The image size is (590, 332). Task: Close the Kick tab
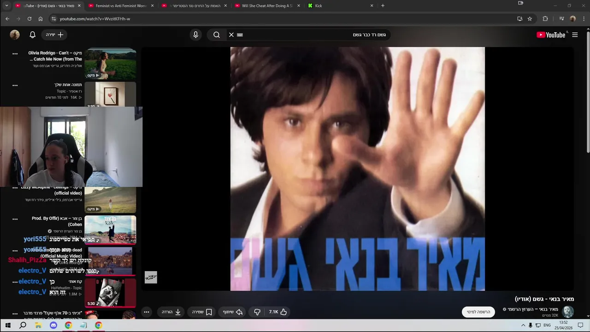372,6
